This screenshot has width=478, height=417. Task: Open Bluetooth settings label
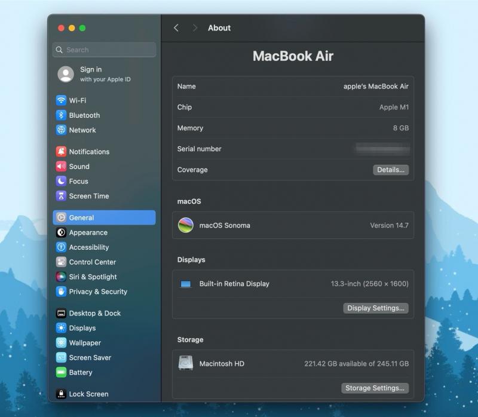(84, 115)
